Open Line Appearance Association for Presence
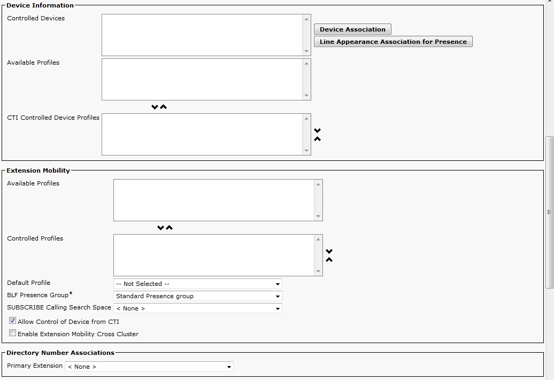 point(393,42)
